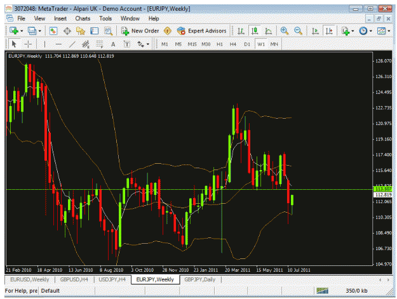The width and height of the screenshot is (397, 299).
Task: Switch to the GBPUSD,H4 chart tab
Action: (x=74, y=279)
